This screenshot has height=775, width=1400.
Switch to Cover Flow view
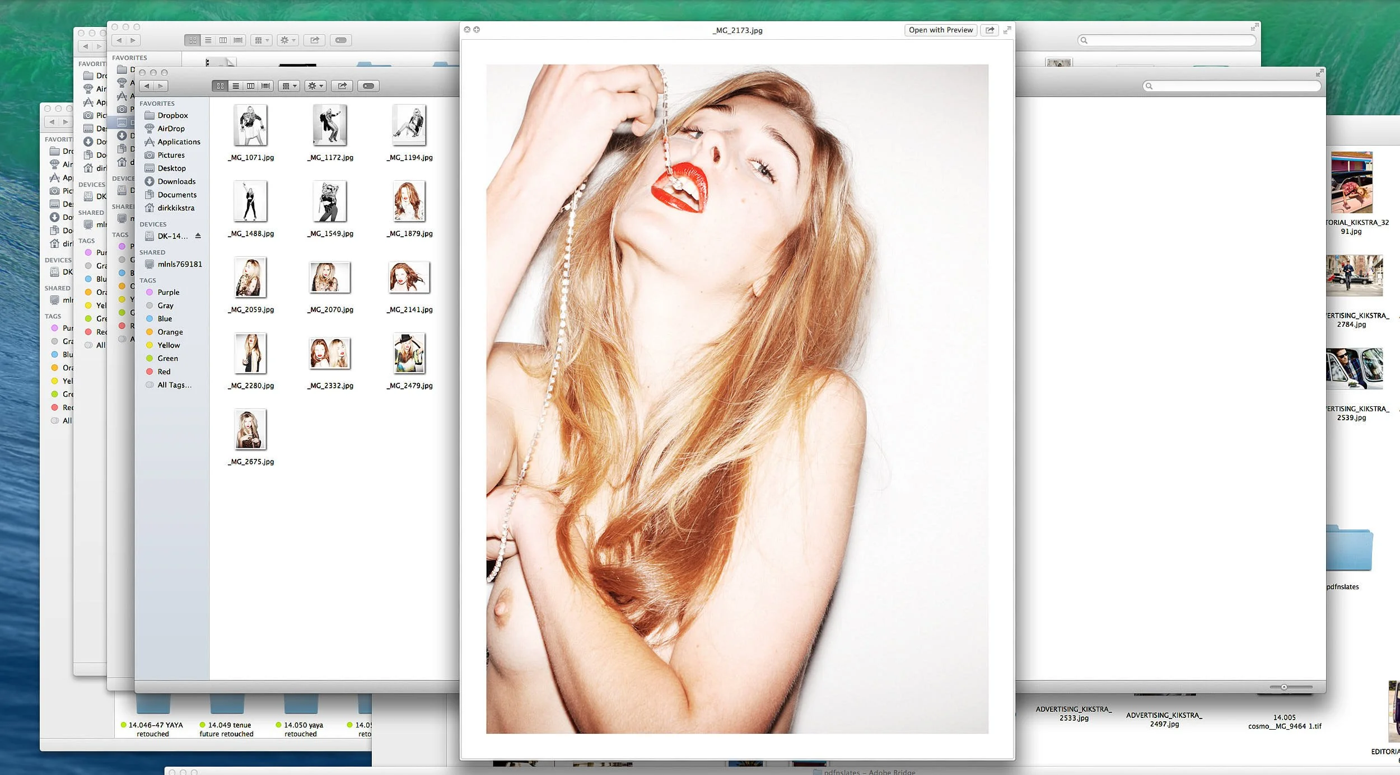pos(266,86)
